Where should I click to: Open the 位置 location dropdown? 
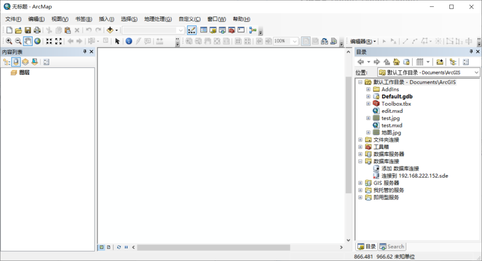tap(476, 73)
